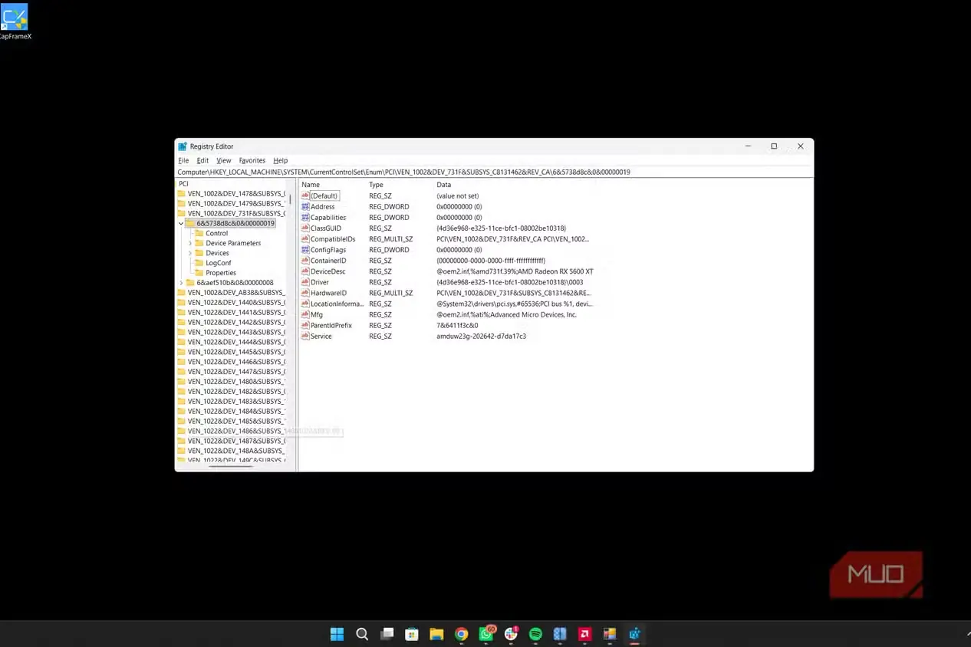Expand the Devices subkey
This screenshot has height=647, width=971.
[x=190, y=253]
